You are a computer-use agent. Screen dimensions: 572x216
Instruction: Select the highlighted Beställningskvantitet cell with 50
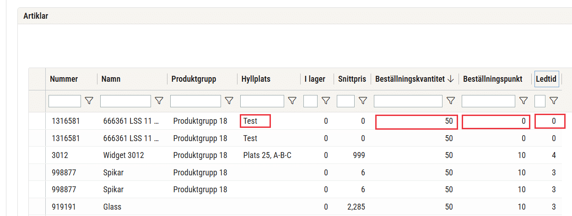point(416,121)
